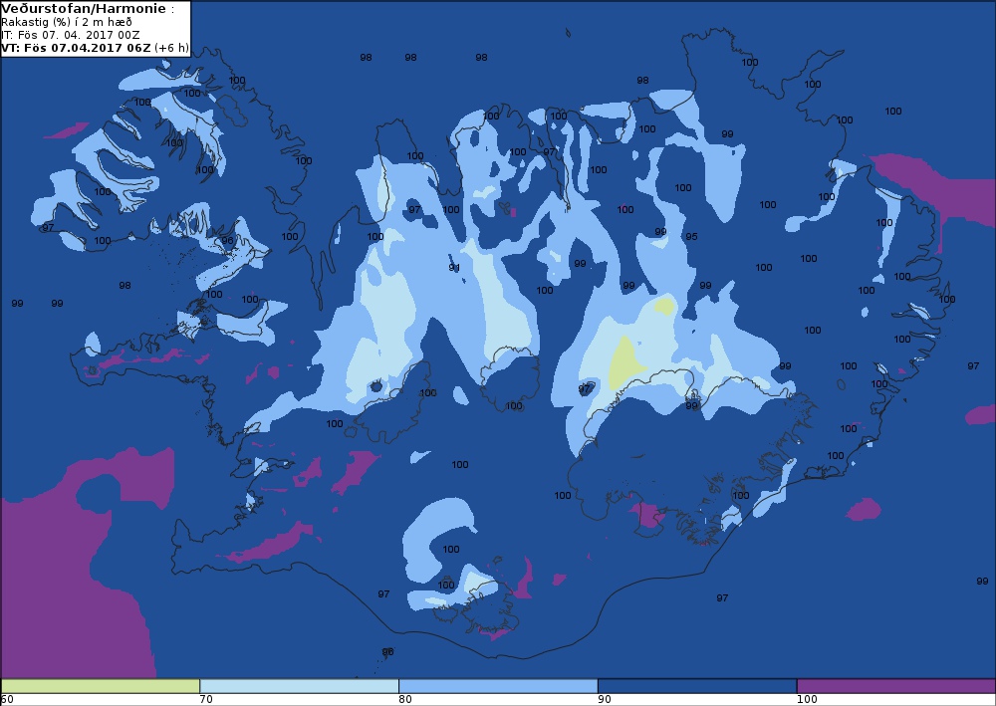Click the "95" humidity value on the map

(x=692, y=237)
